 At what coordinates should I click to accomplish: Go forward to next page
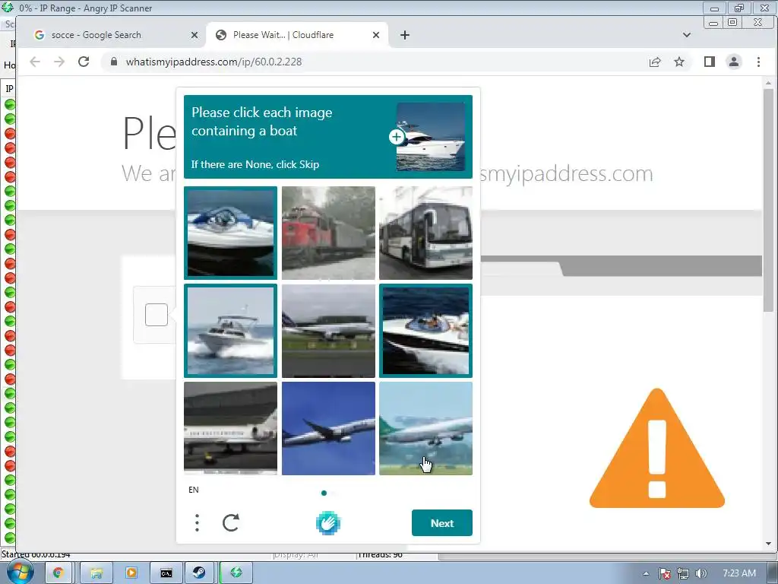point(59,62)
